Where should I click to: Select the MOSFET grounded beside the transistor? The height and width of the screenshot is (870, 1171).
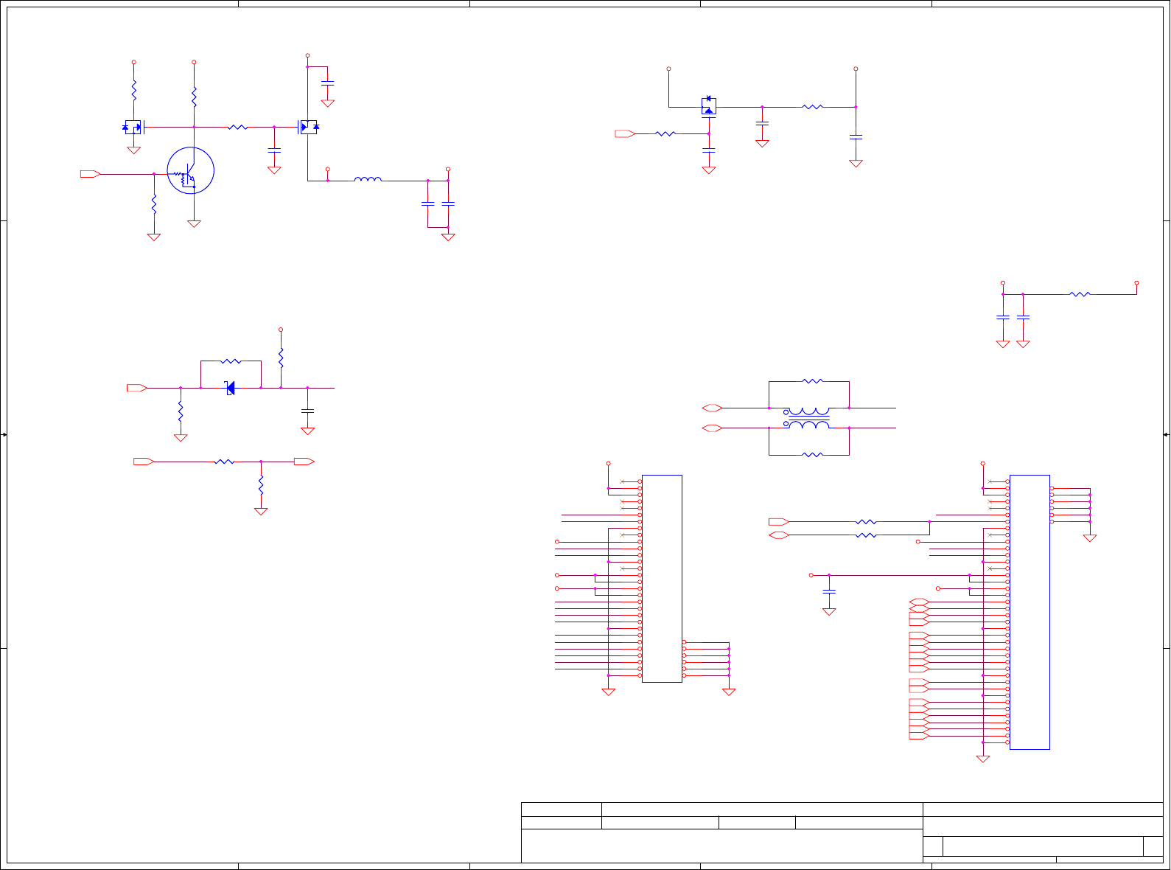133,127
